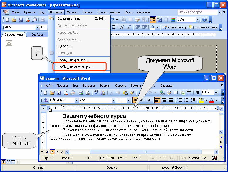The width and height of the screenshot is (228, 172).
Task: Toggle Show Grid in PowerPoint toolbar
Action: 166,19
